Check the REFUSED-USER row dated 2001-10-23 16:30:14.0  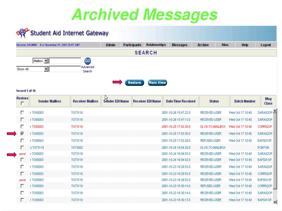(22, 186)
